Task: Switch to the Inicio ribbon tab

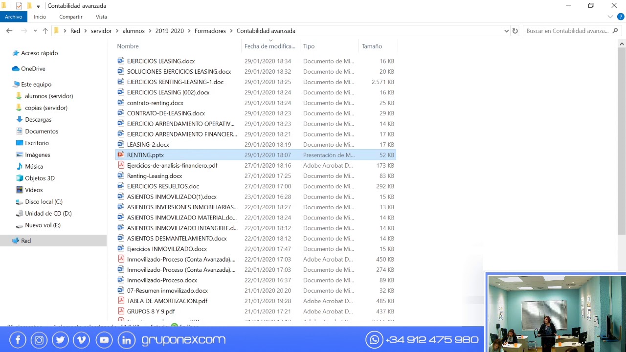Action: [40, 17]
